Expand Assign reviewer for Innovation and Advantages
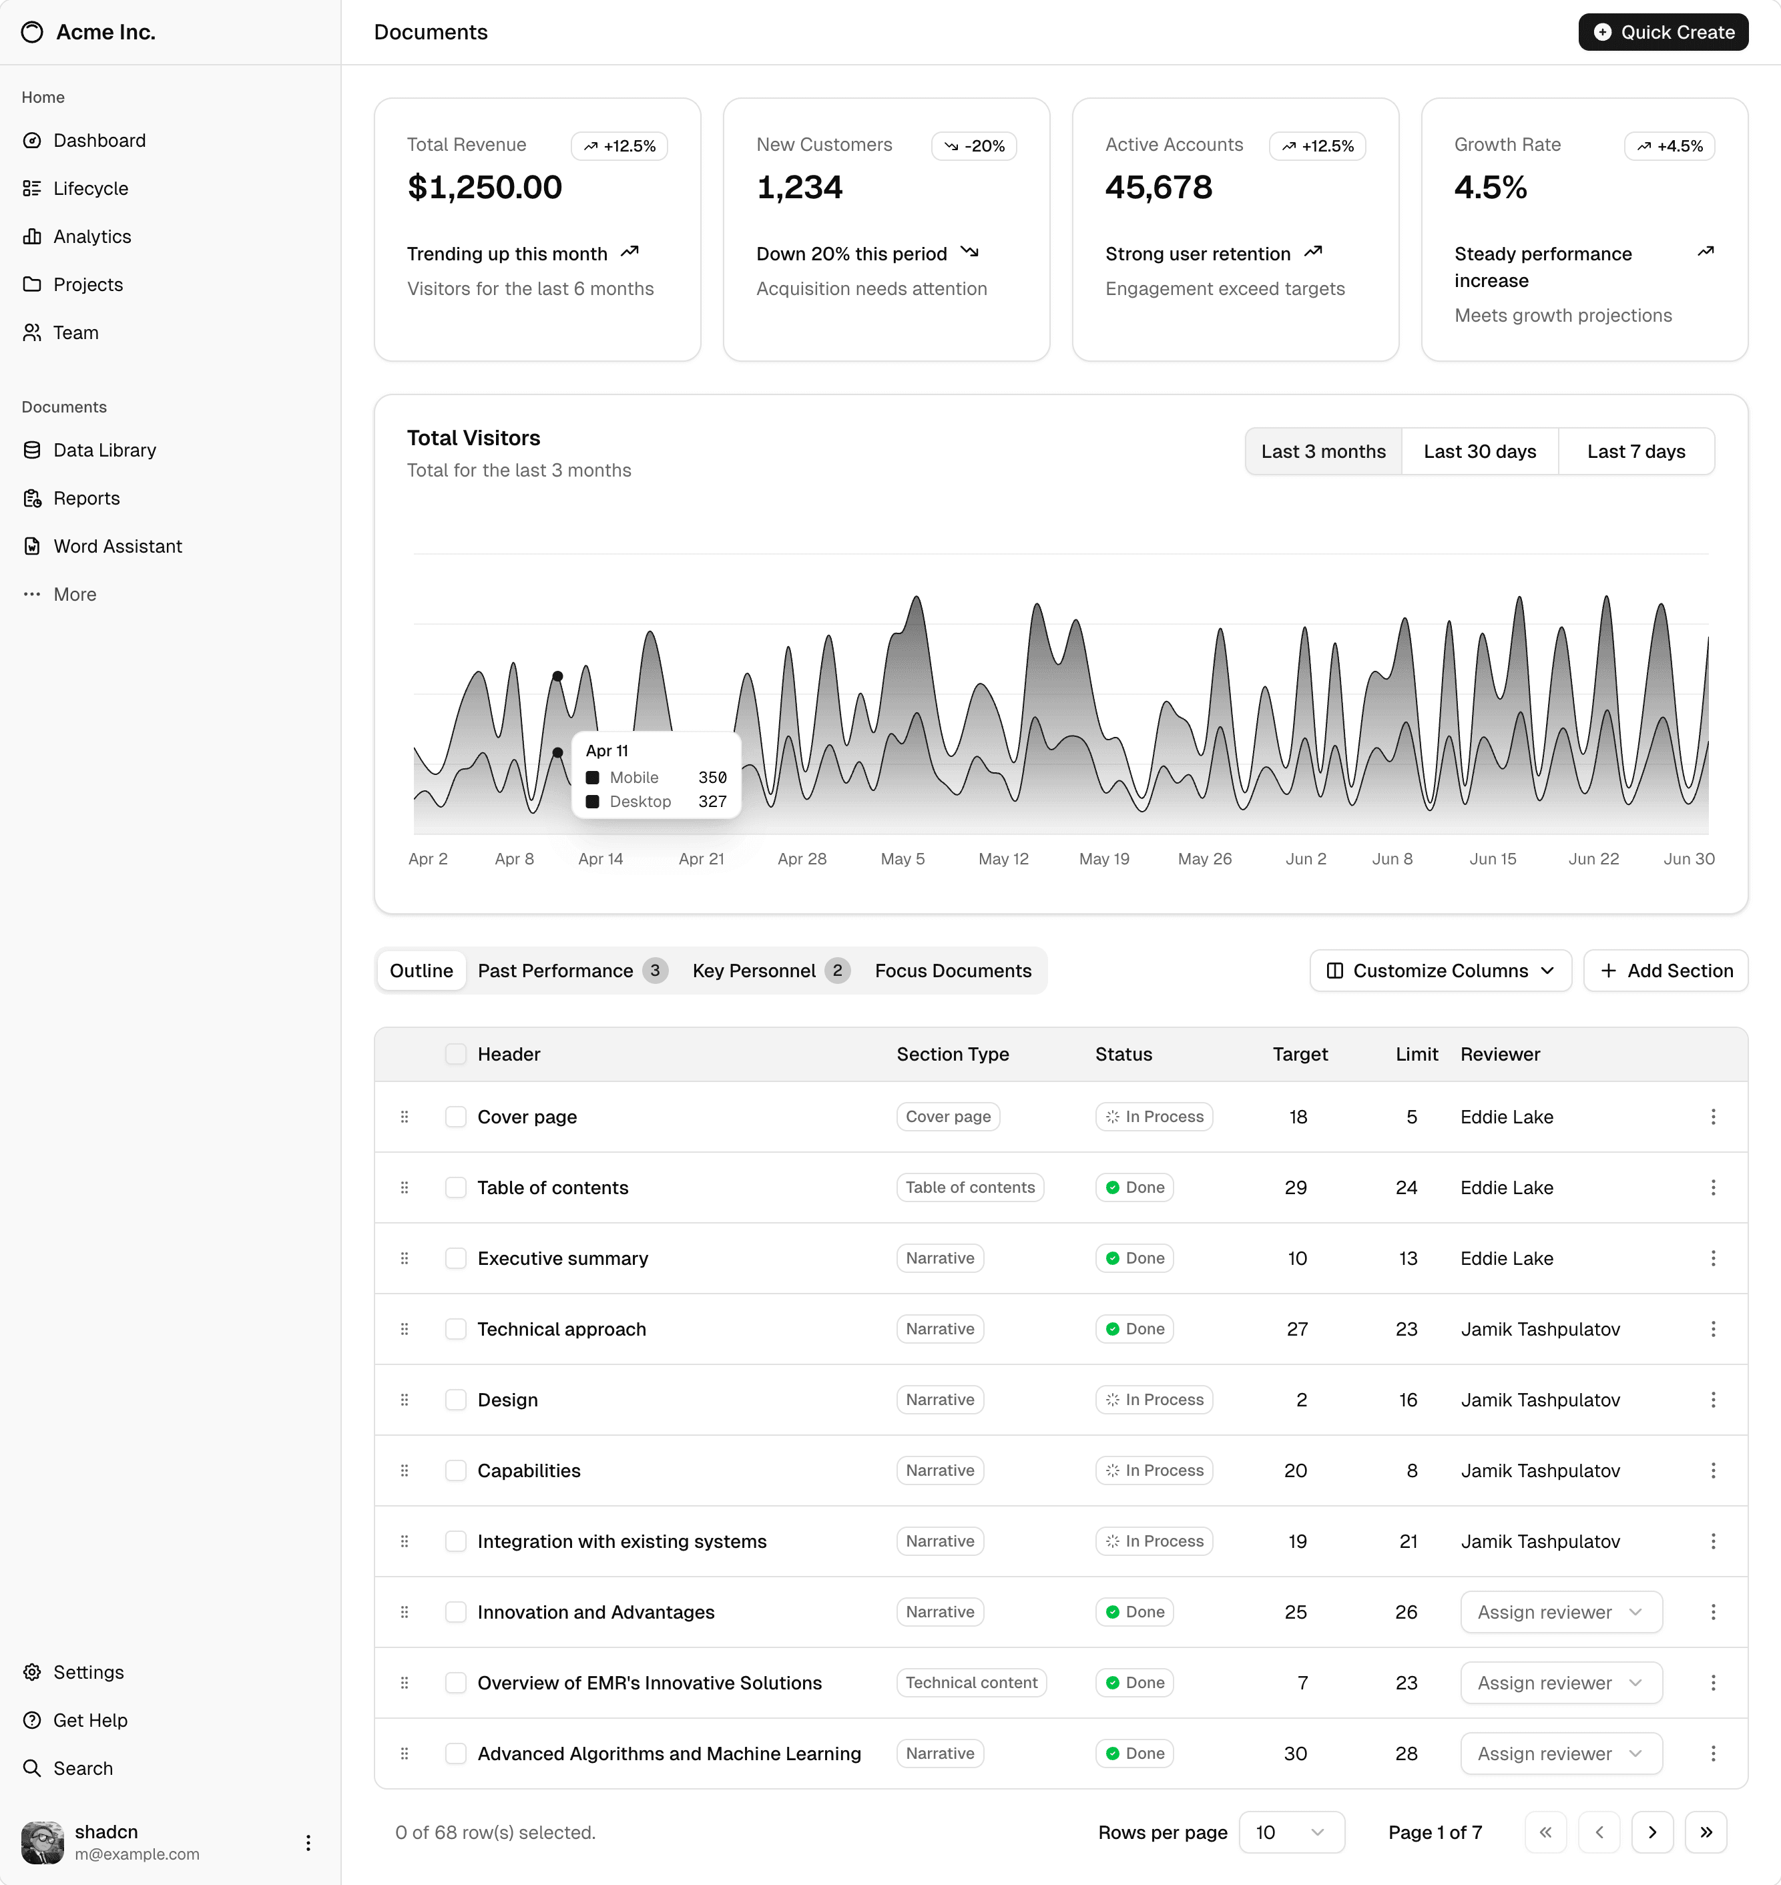 [1560, 1611]
